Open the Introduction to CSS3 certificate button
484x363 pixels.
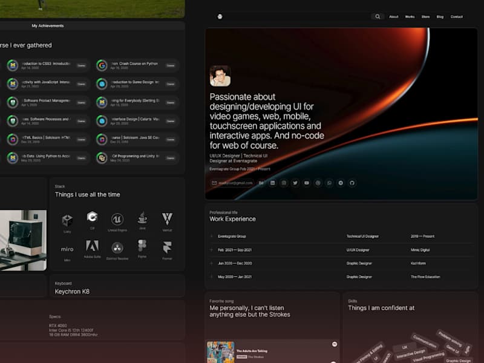click(x=81, y=65)
